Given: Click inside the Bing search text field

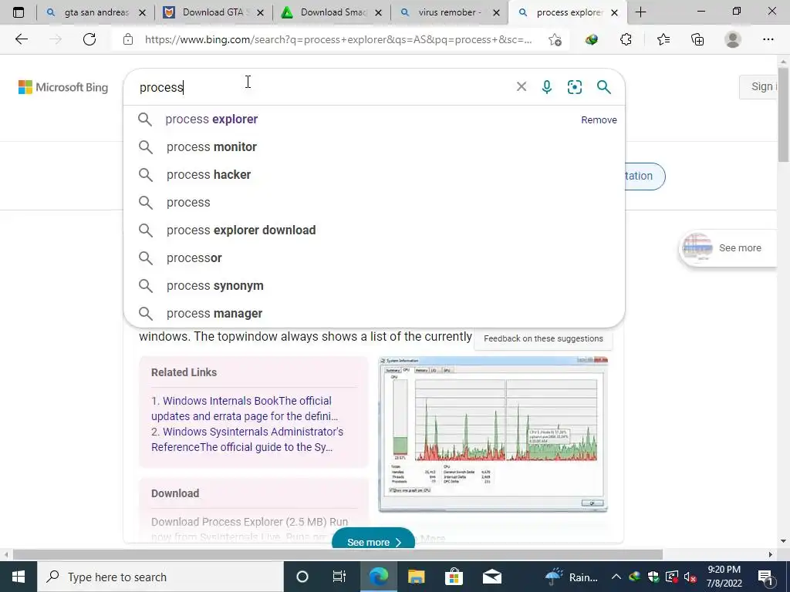Looking at the screenshot, I should pyautogui.click(x=322, y=87).
